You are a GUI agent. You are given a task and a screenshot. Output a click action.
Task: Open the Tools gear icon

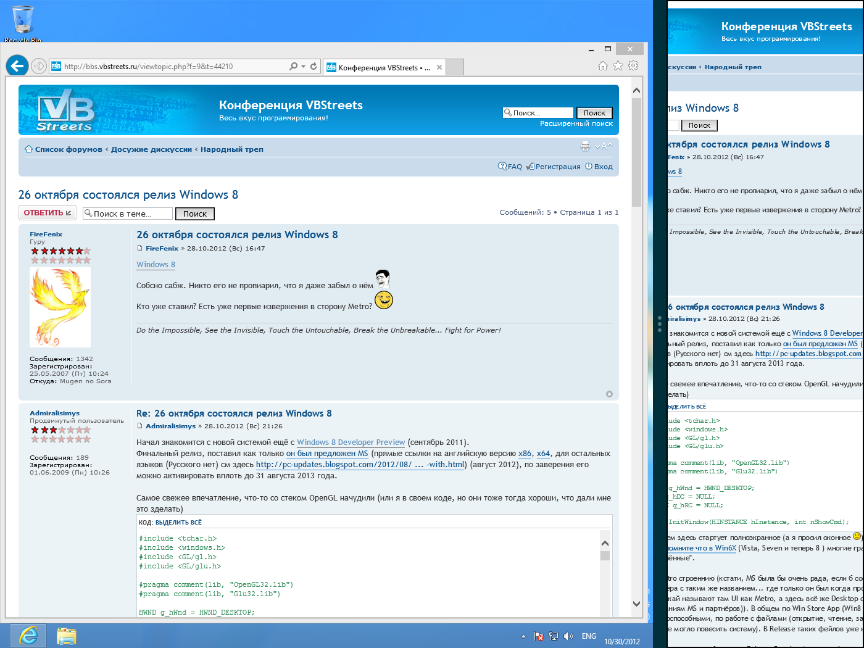[633, 66]
